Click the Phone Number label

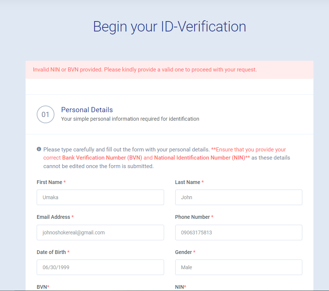(x=192, y=217)
